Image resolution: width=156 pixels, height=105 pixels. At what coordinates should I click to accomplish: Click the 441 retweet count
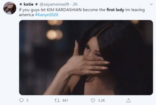click(x=65, y=100)
